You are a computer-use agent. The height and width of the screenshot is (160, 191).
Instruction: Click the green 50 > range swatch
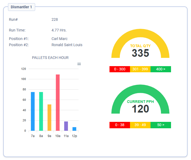click(161, 125)
